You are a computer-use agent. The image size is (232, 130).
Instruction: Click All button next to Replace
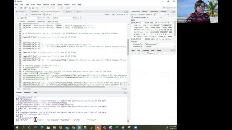point(80,18)
